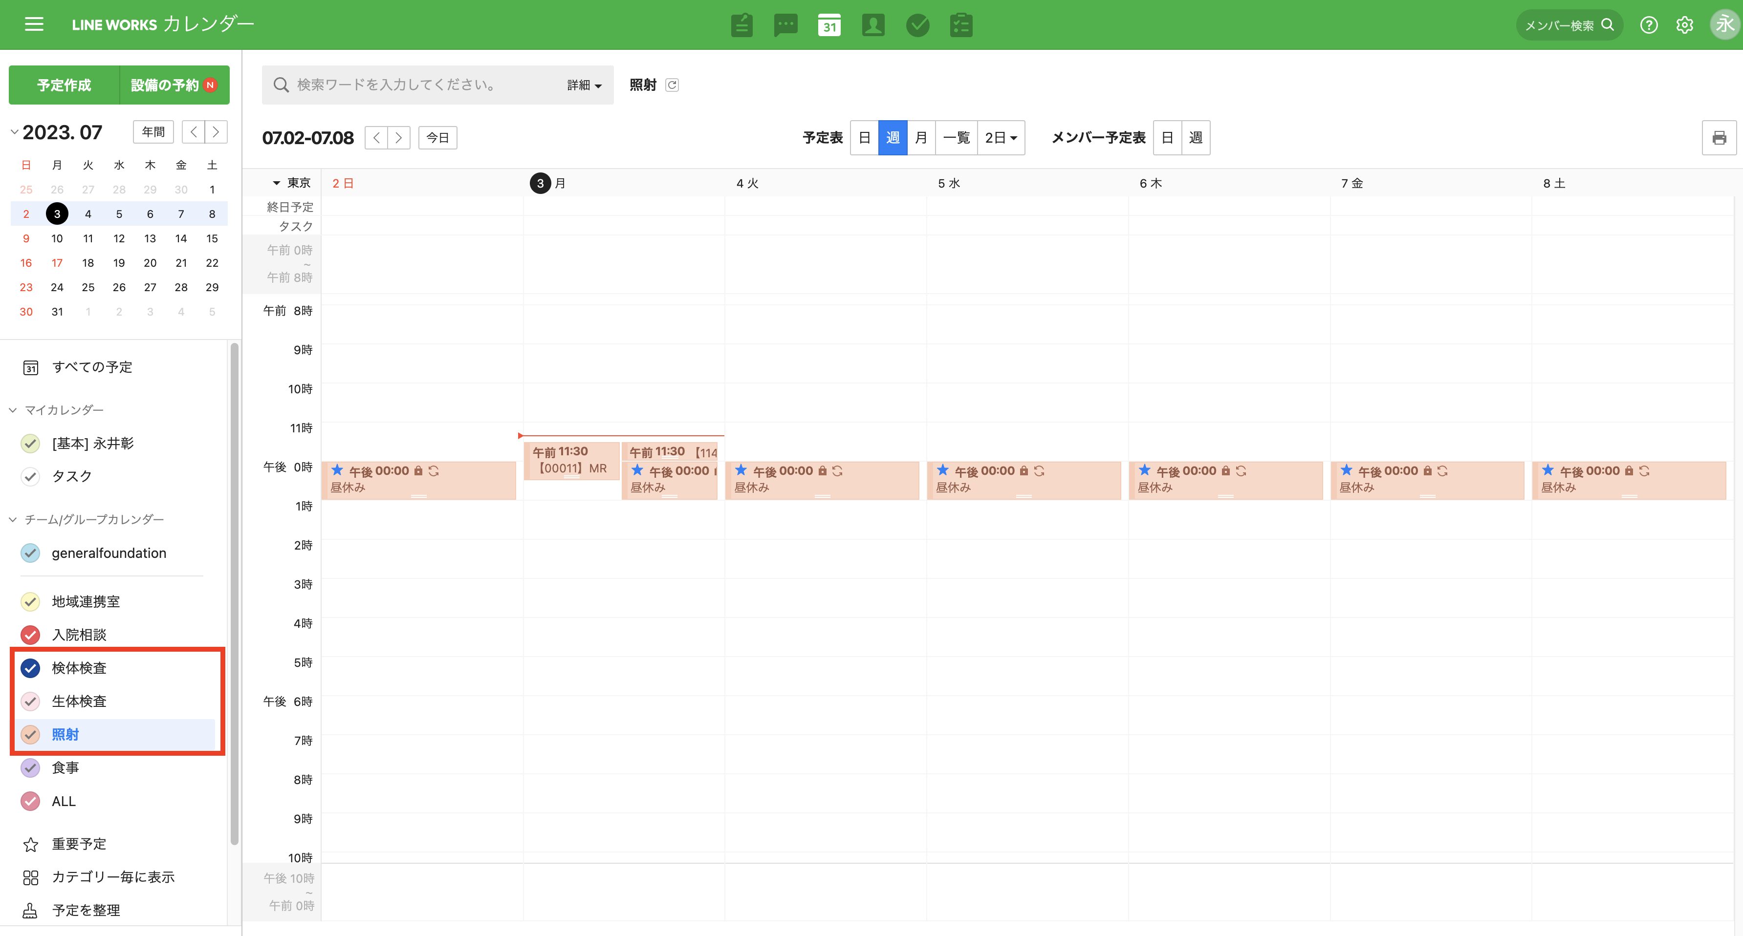Screen dimensions: 1743x936
Task: Open the help question mark icon
Action: pos(1648,25)
